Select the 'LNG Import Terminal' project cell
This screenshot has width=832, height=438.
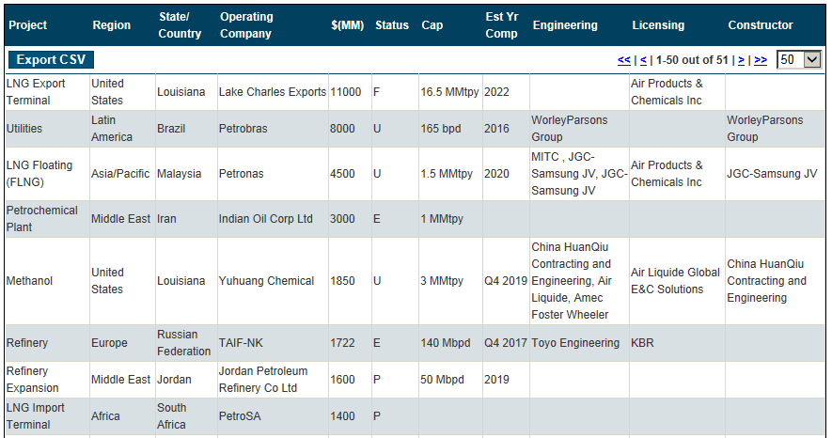click(47, 416)
